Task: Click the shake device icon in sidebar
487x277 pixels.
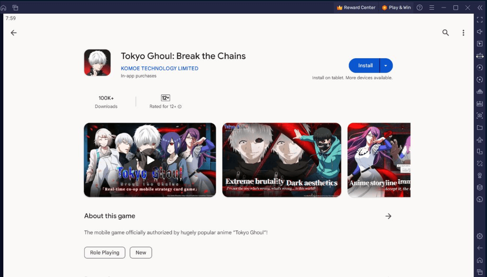Action: tap(480, 163)
